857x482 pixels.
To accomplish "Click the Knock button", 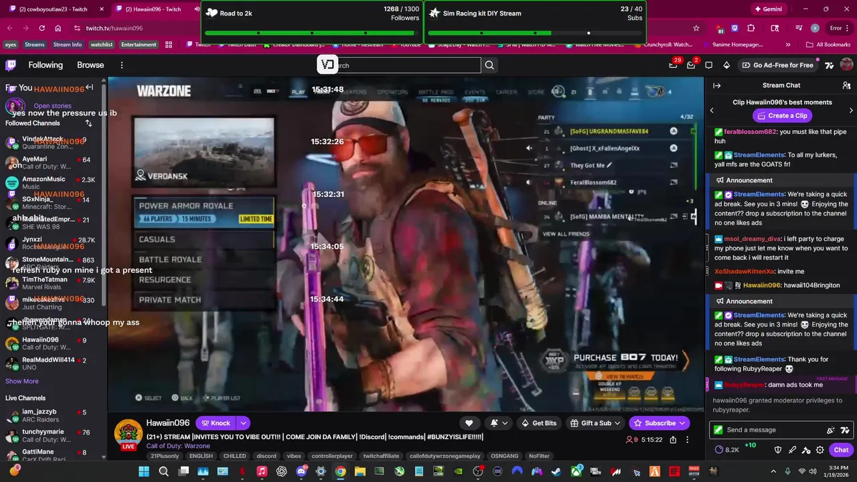I will click(216, 423).
